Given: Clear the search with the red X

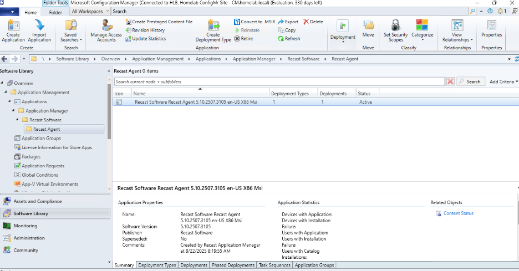Looking at the screenshot, I should (450, 81).
